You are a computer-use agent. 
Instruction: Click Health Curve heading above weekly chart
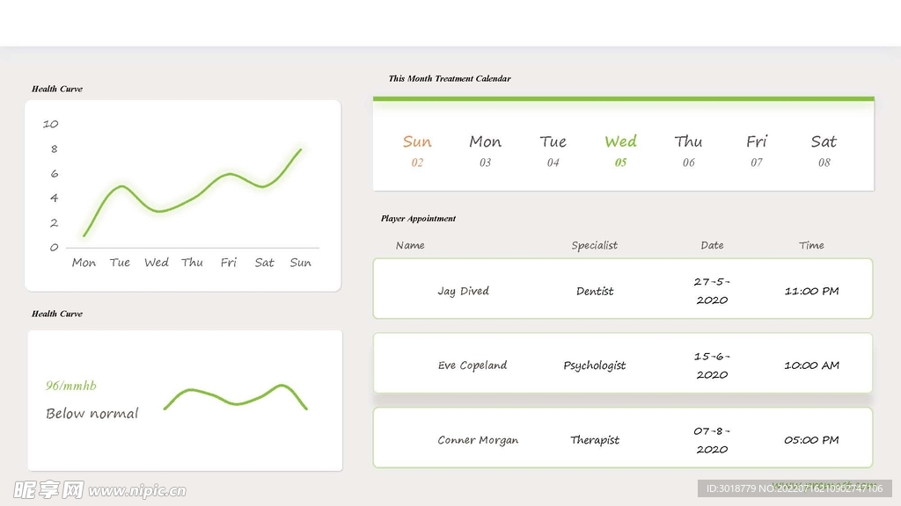tap(57, 89)
